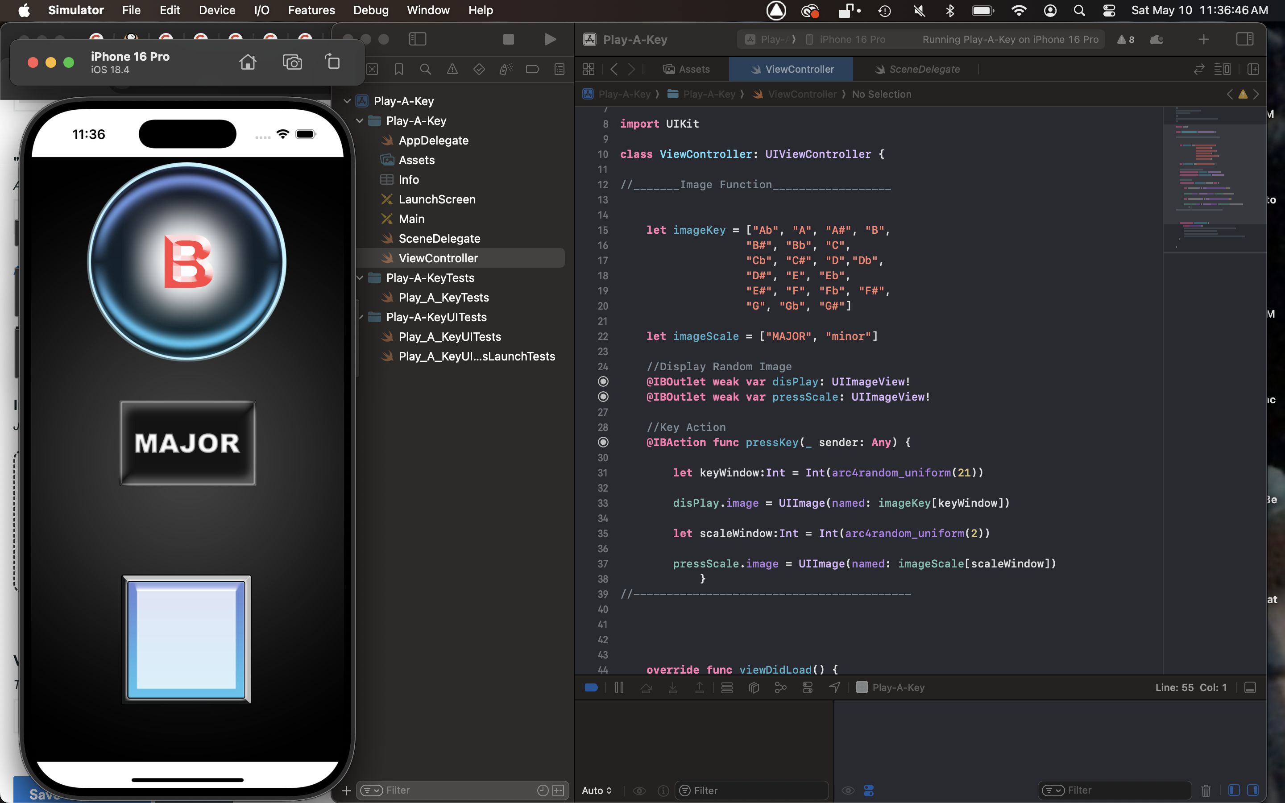The height and width of the screenshot is (803, 1285).
Task: Click the Simulator home button icon
Action: pyautogui.click(x=248, y=62)
